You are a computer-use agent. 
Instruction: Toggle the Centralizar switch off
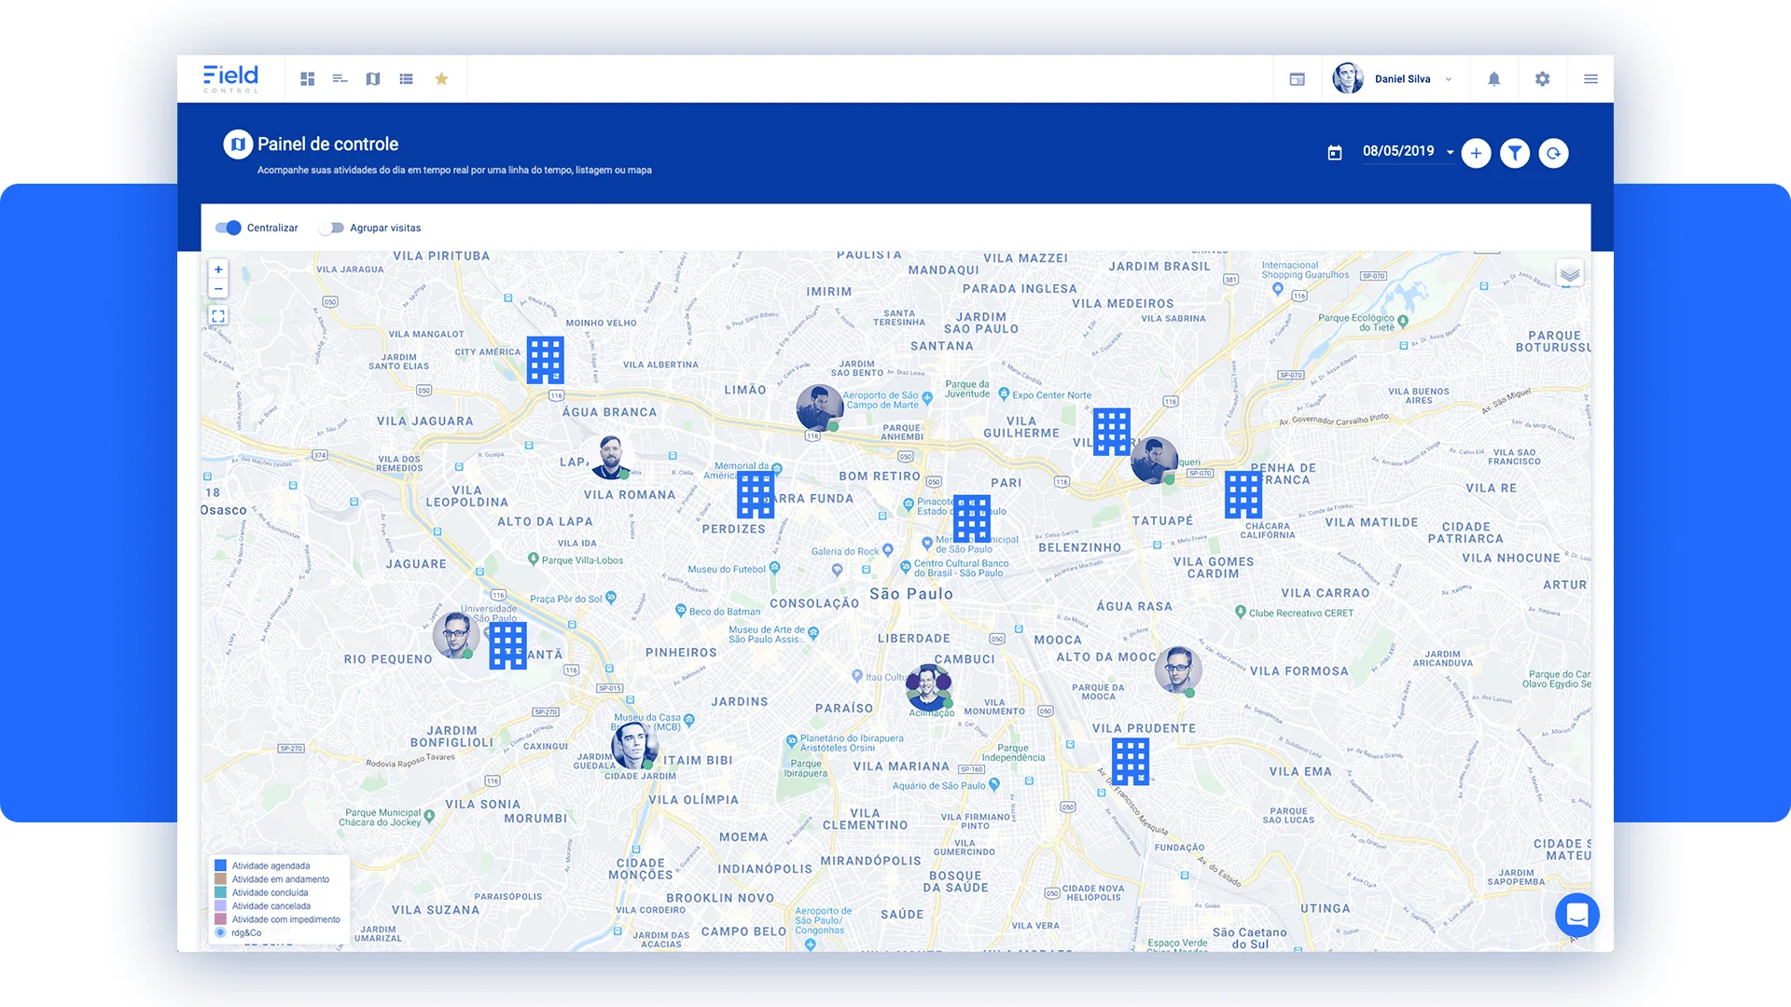pos(229,228)
